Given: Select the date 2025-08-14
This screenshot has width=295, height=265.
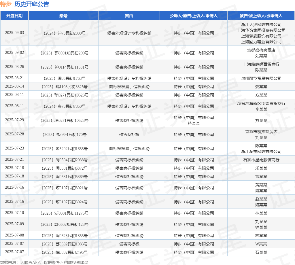Looking at the screenshot, I should [14, 86].
